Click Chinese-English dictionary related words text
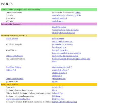 point(28,93)
